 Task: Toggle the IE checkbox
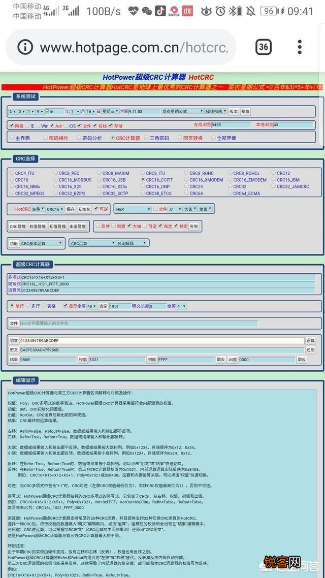[27, 125]
